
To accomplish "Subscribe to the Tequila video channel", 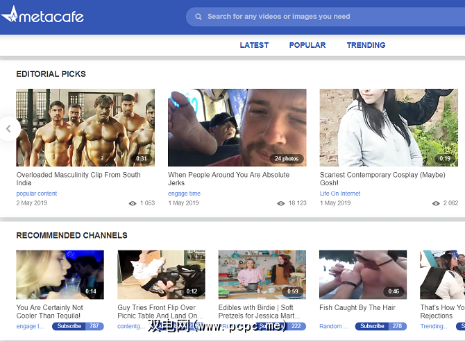I will (x=69, y=326).
